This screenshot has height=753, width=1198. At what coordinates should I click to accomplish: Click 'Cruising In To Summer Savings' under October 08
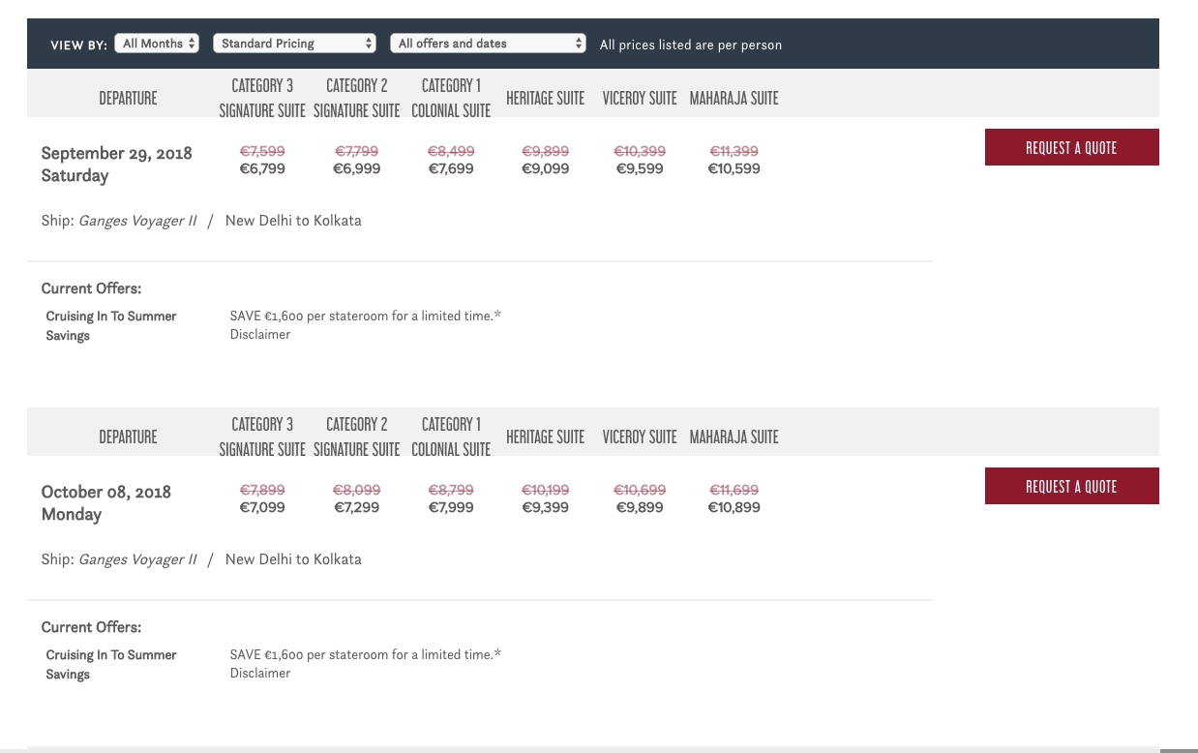pos(111,665)
